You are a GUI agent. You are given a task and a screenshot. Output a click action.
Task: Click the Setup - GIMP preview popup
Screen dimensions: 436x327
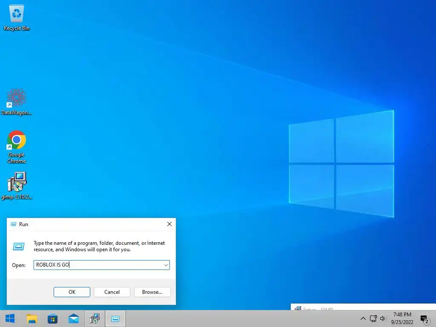(363, 307)
